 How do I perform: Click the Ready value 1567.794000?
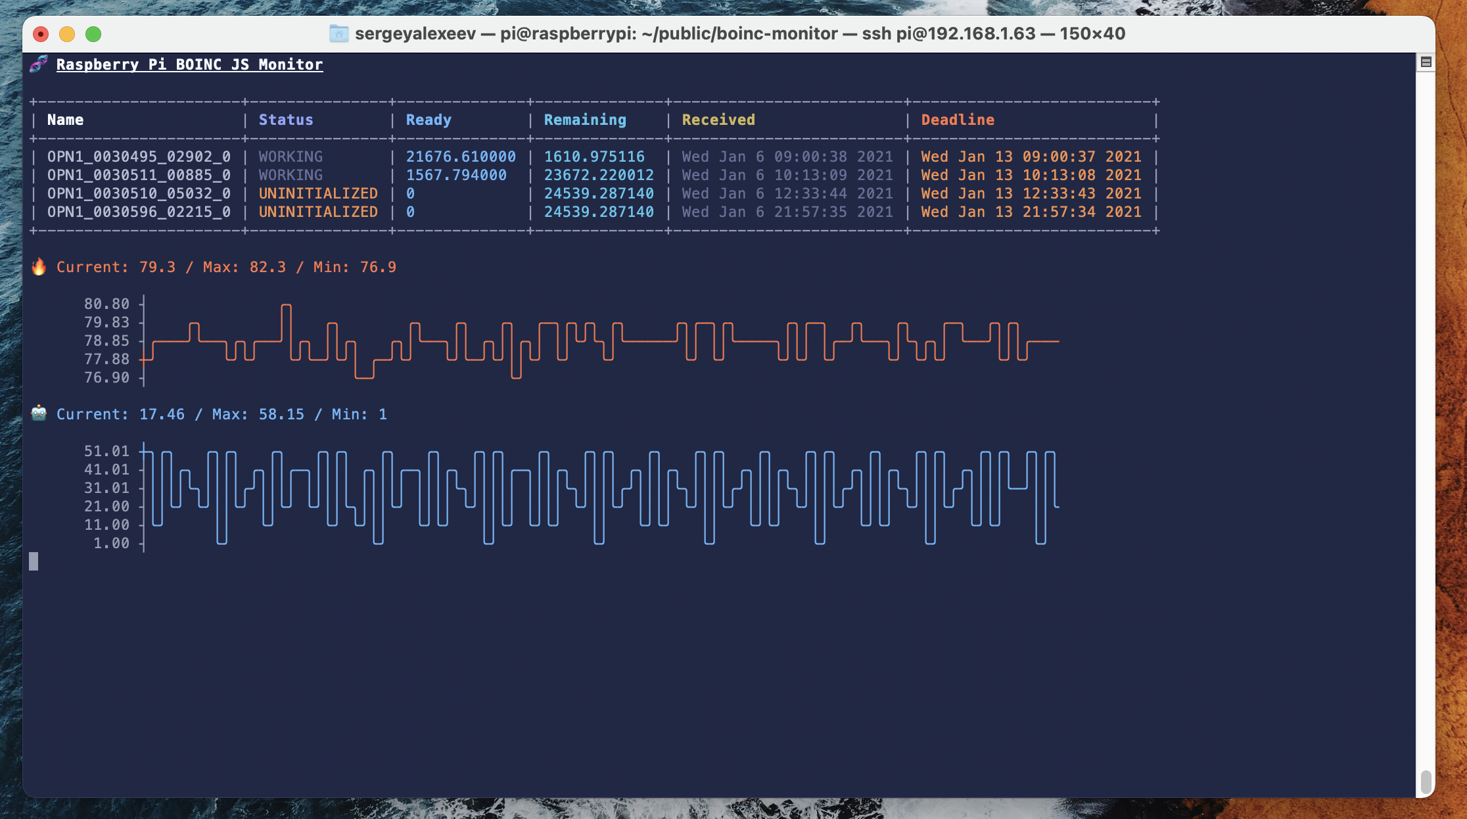tap(456, 175)
